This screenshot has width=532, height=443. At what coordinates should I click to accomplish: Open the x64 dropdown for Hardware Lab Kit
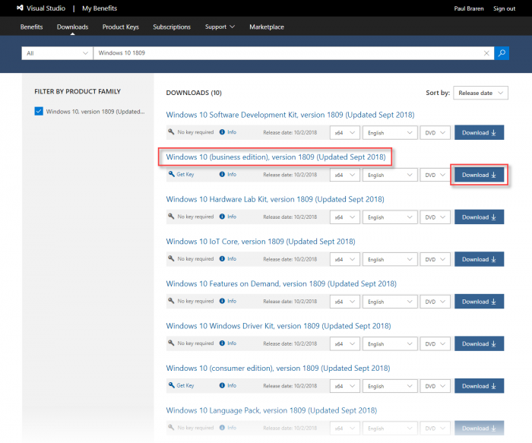click(345, 217)
